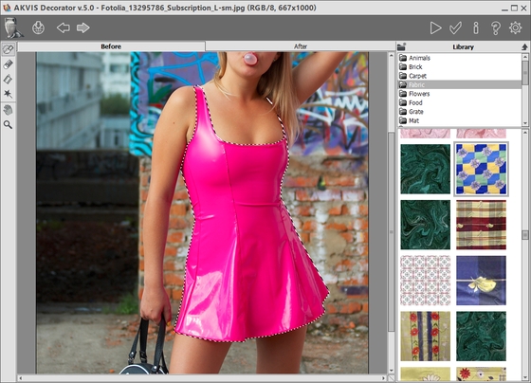This screenshot has height=383, width=531.
Task: Click the image scroll up arrow
Action: point(391,55)
